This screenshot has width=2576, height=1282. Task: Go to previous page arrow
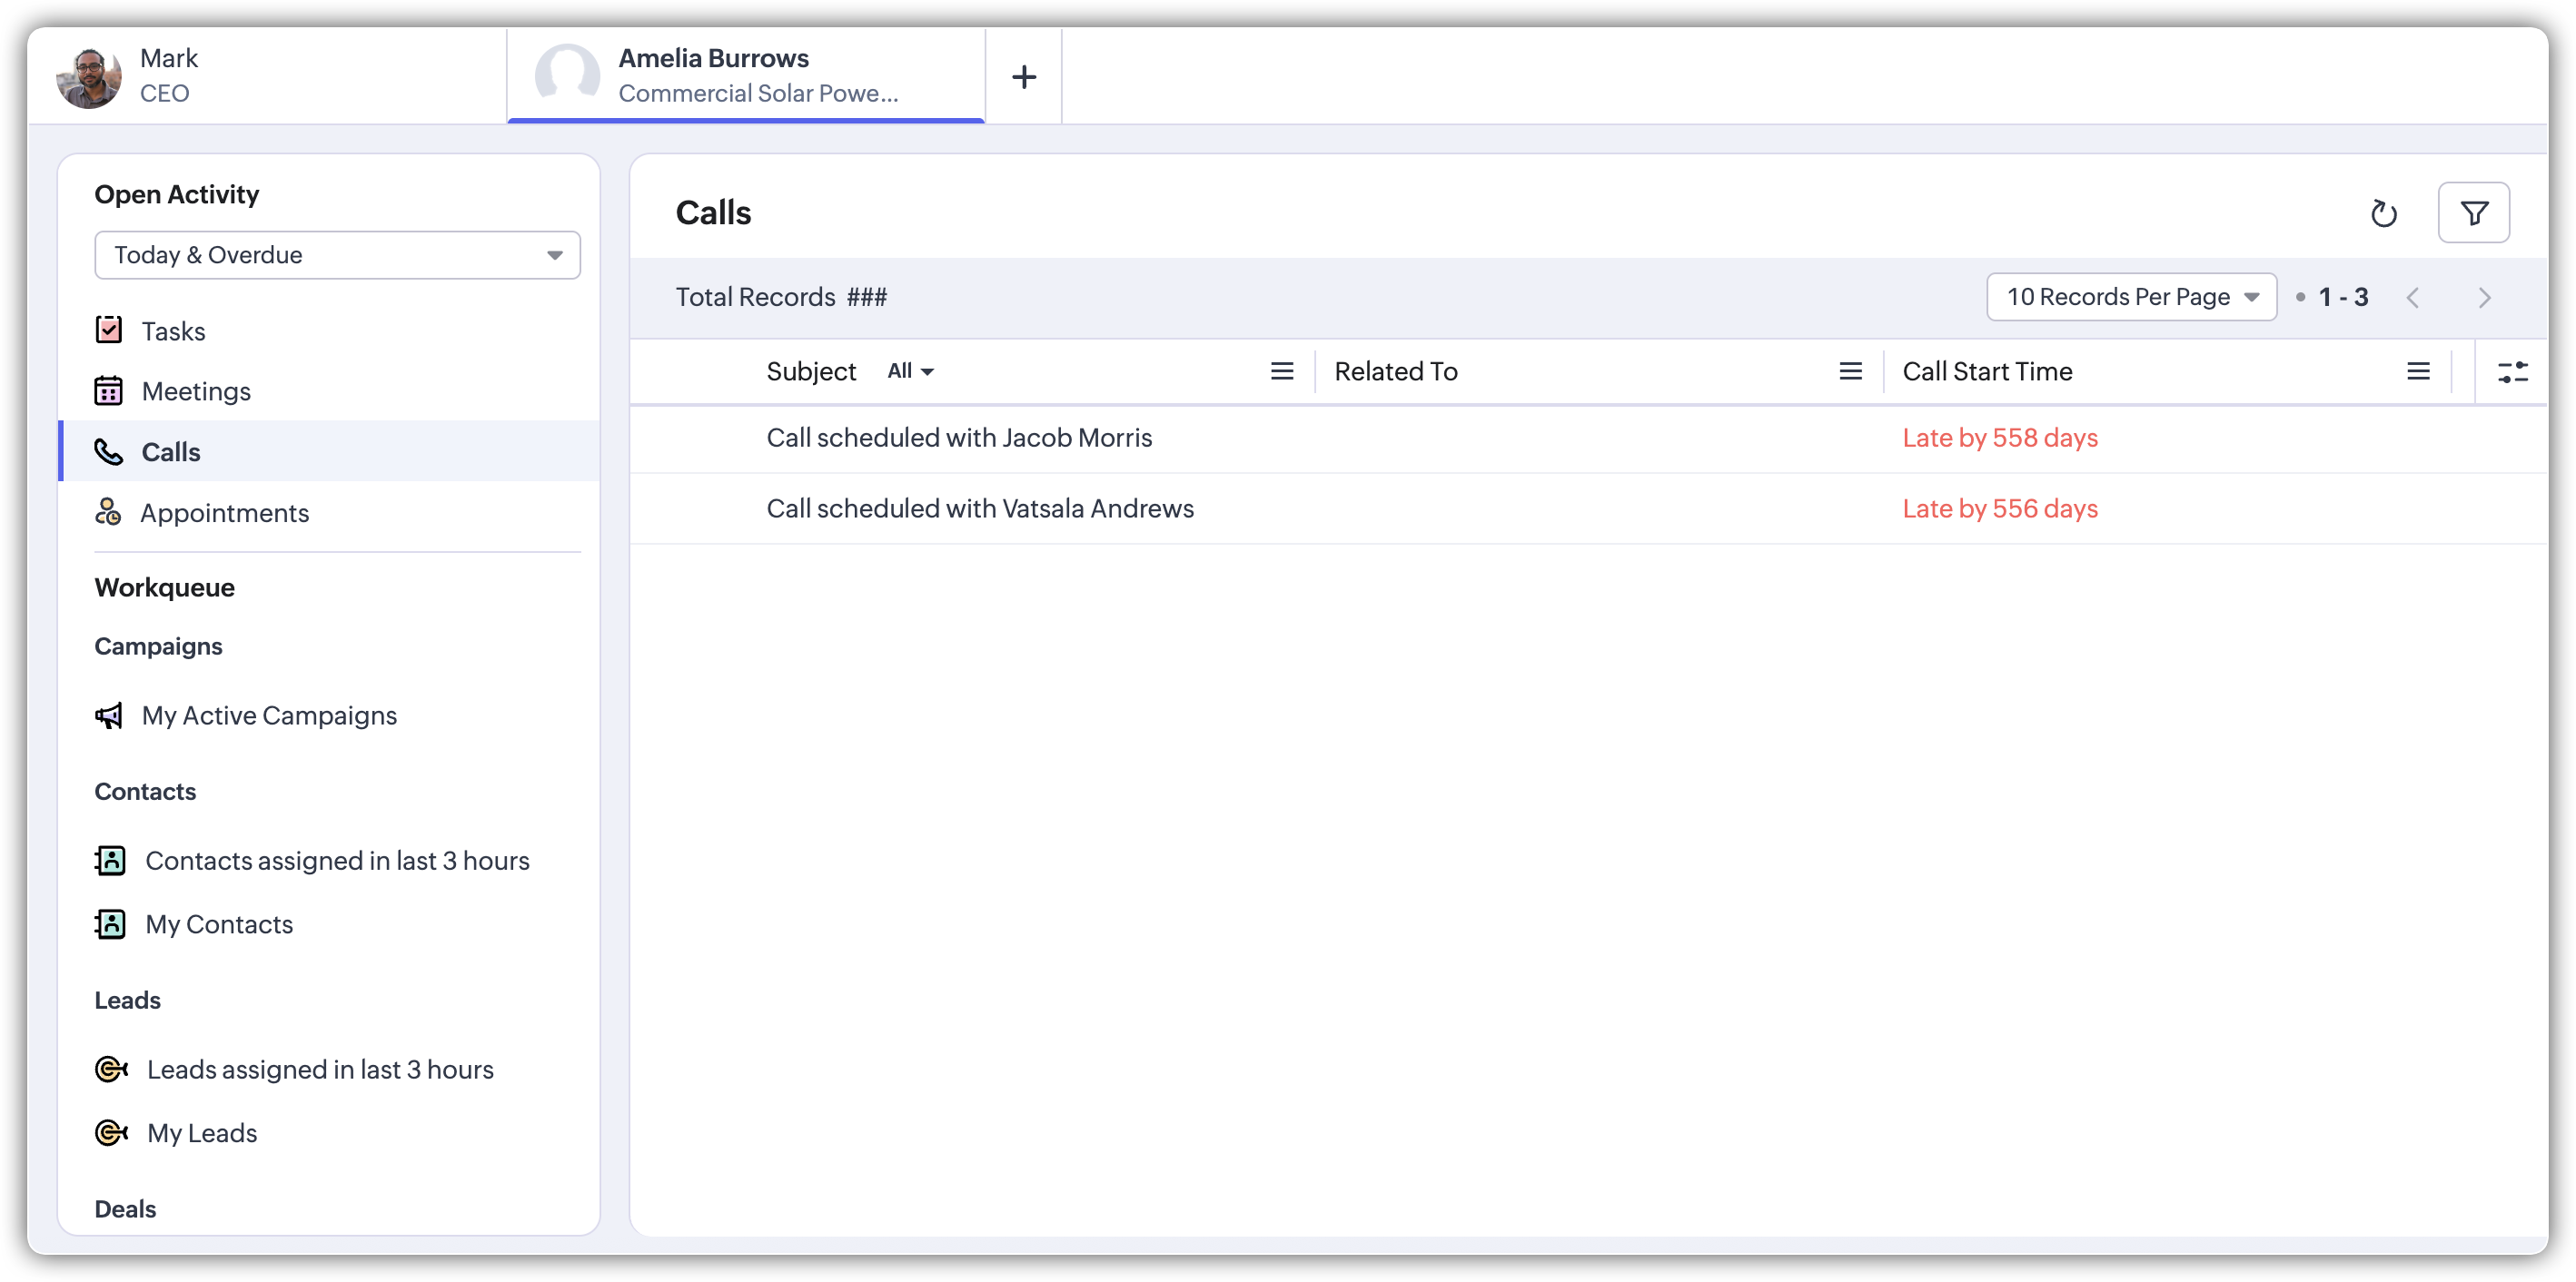click(2413, 298)
